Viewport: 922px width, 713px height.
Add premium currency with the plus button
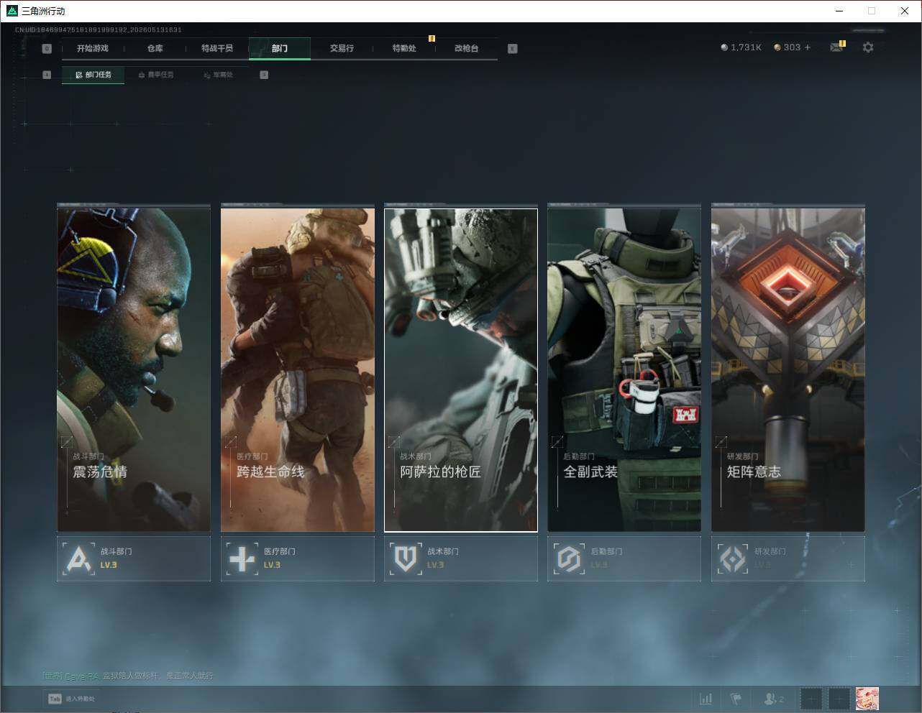click(x=808, y=47)
